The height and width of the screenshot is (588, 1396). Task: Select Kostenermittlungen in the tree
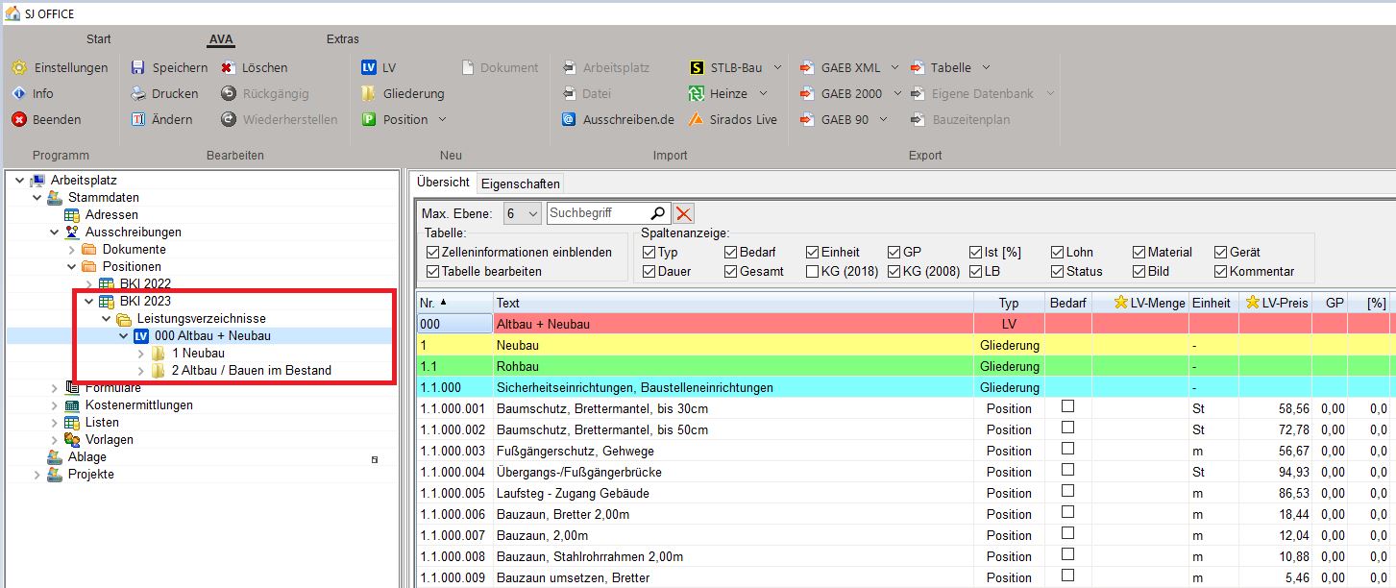(x=138, y=404)
